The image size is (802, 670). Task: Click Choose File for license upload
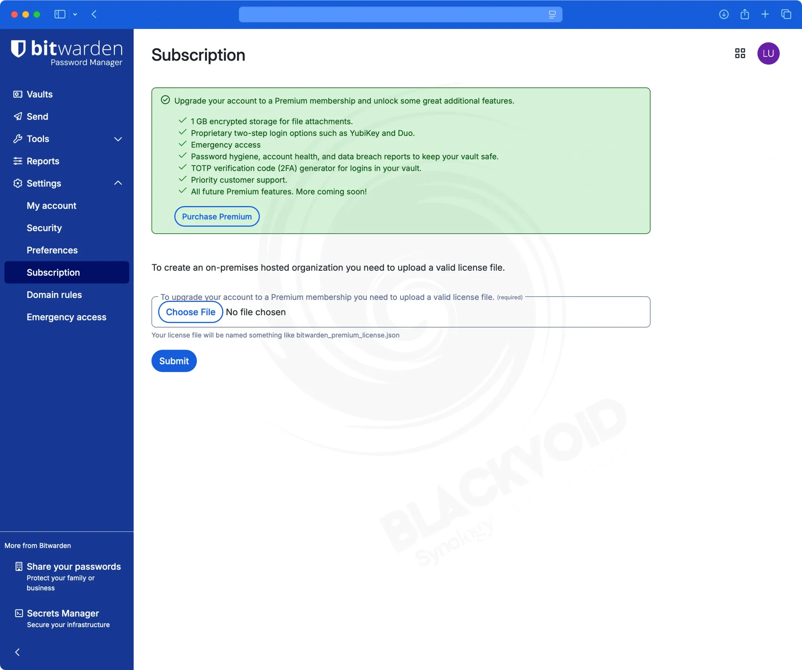(x=190, y=312)
